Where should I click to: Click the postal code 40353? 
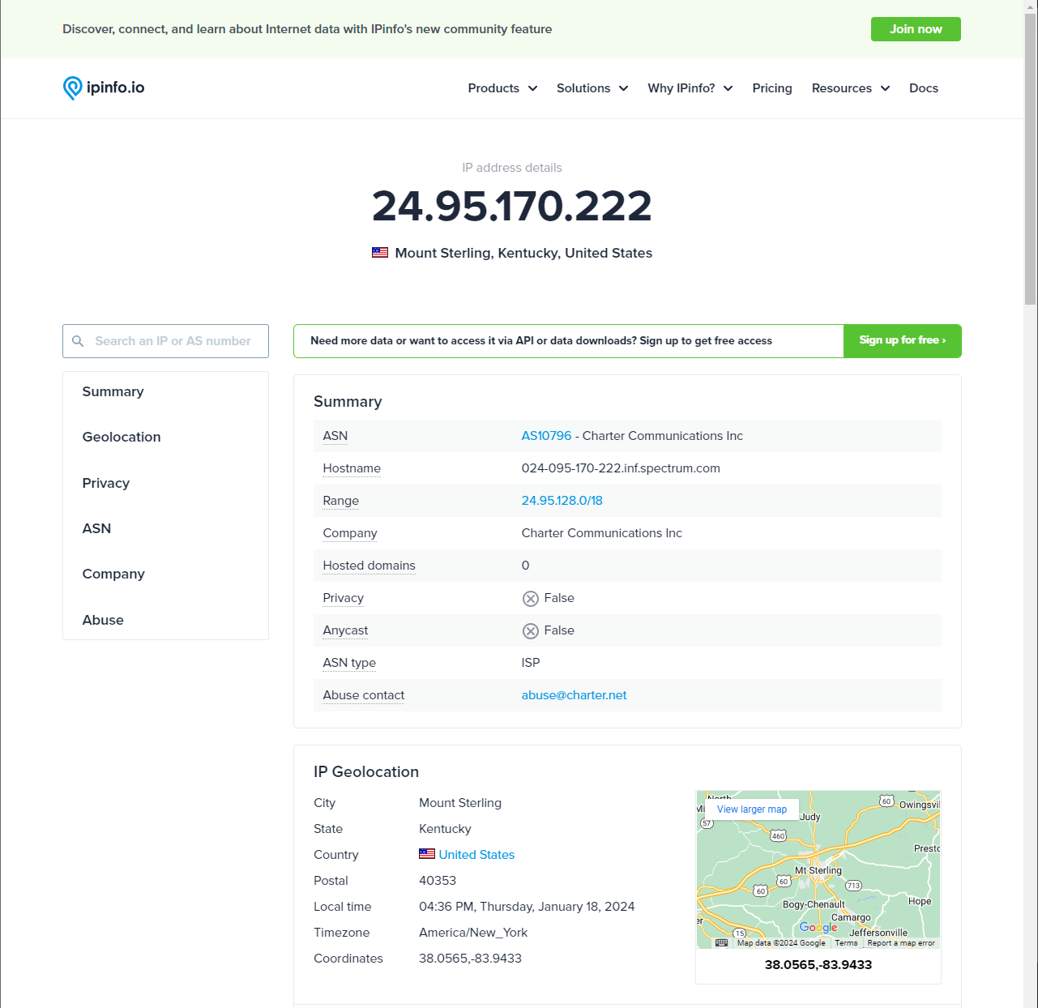click(438, 880)
